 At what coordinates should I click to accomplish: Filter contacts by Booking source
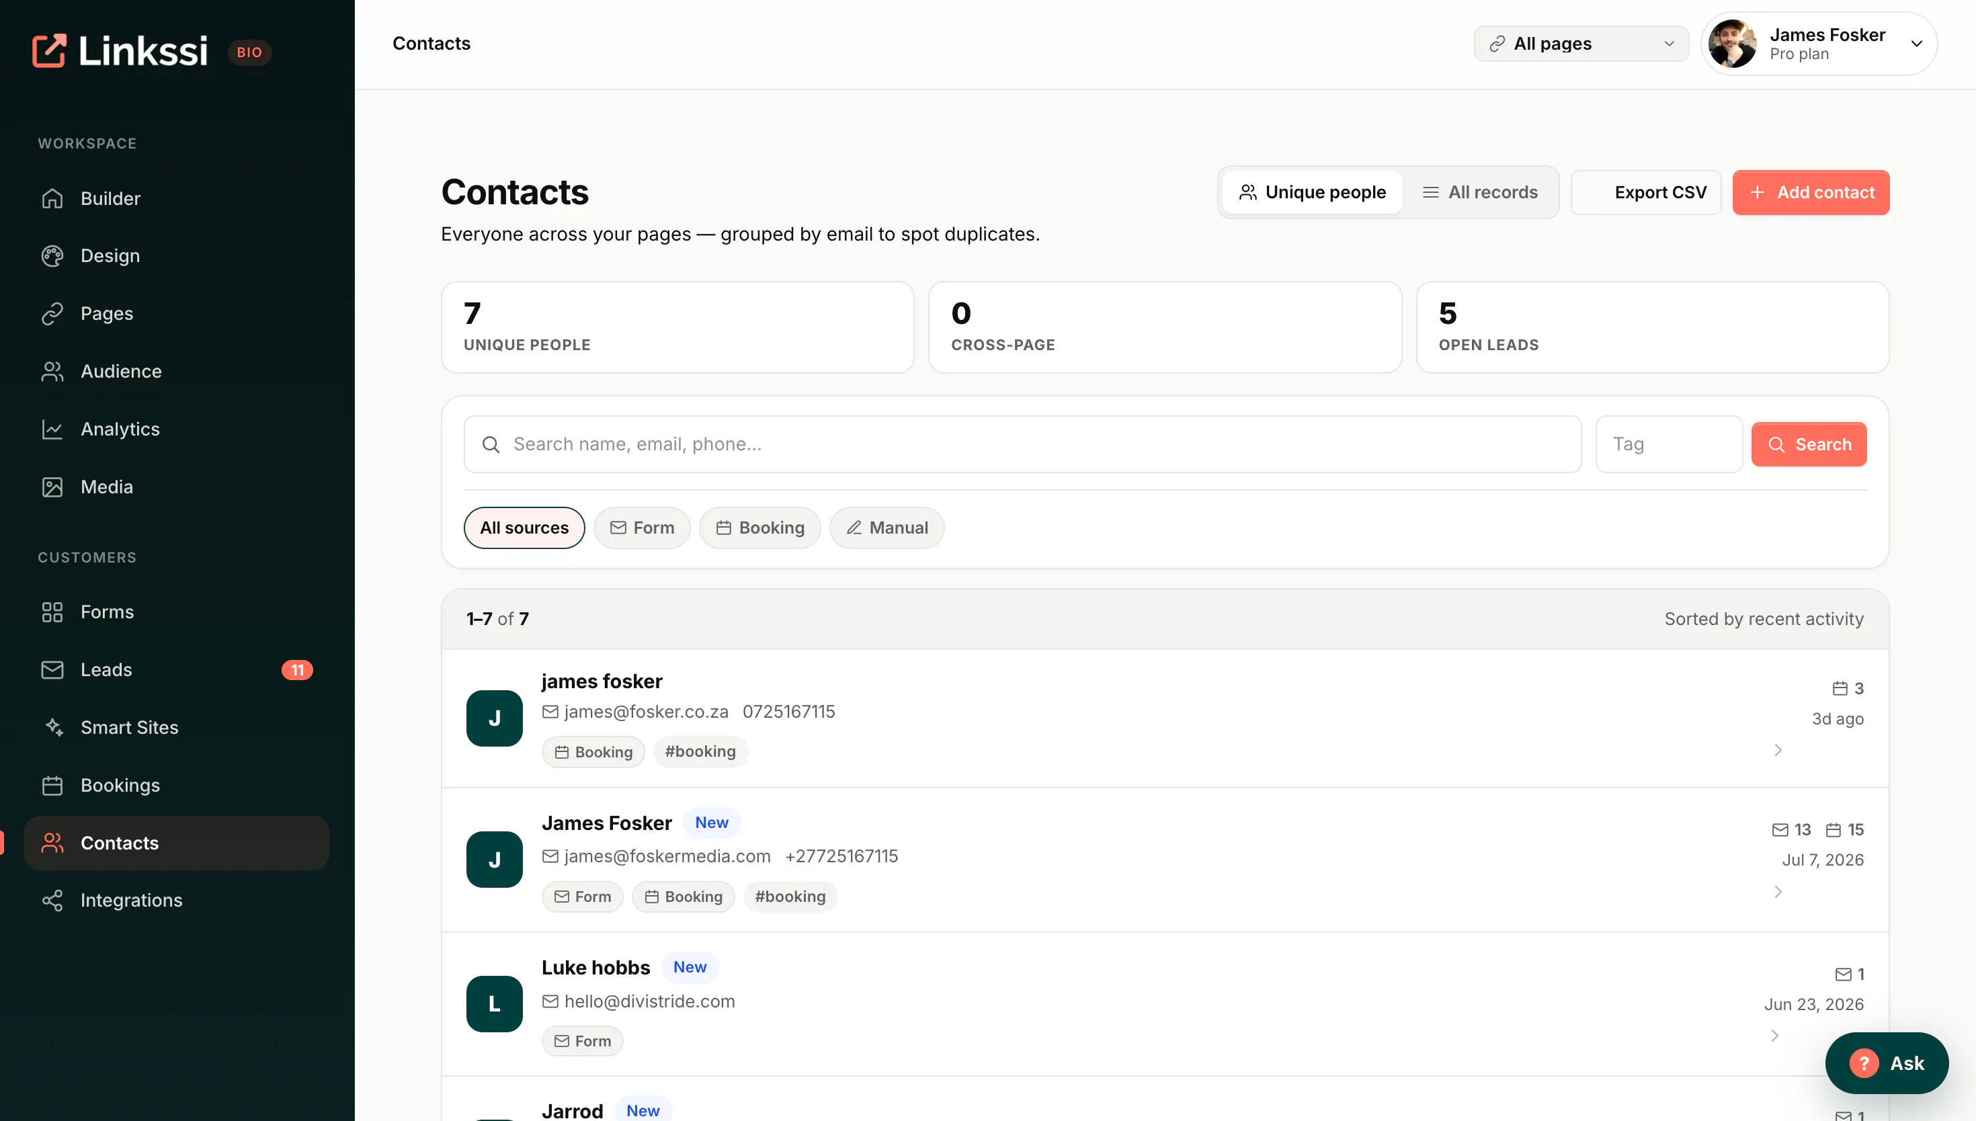tap(759, 528)
